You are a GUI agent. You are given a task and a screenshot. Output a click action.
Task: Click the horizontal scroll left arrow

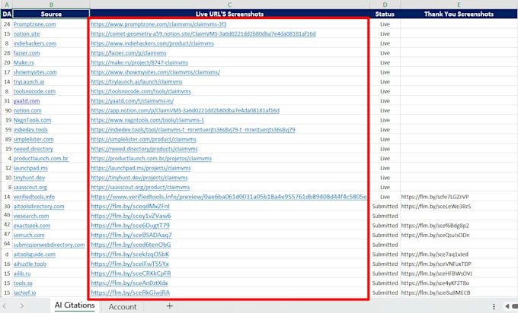coord(507,306)
